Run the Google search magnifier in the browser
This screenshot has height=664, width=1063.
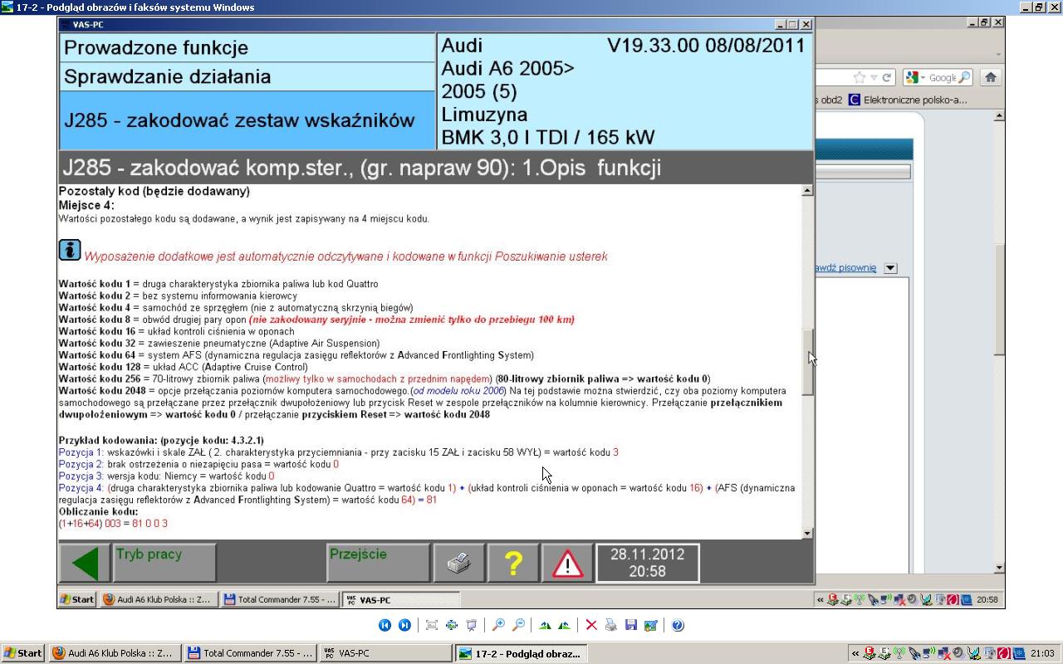coord(963,77)
